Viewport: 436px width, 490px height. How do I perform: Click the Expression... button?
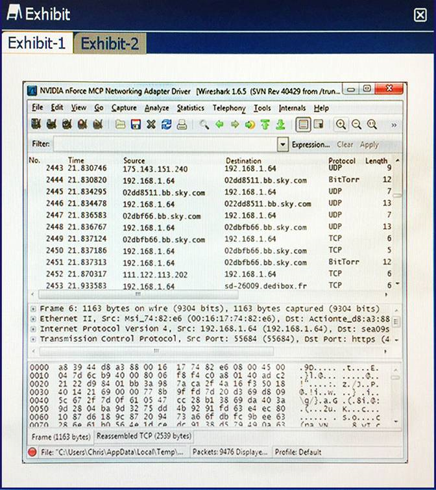[x=311, y=145]
